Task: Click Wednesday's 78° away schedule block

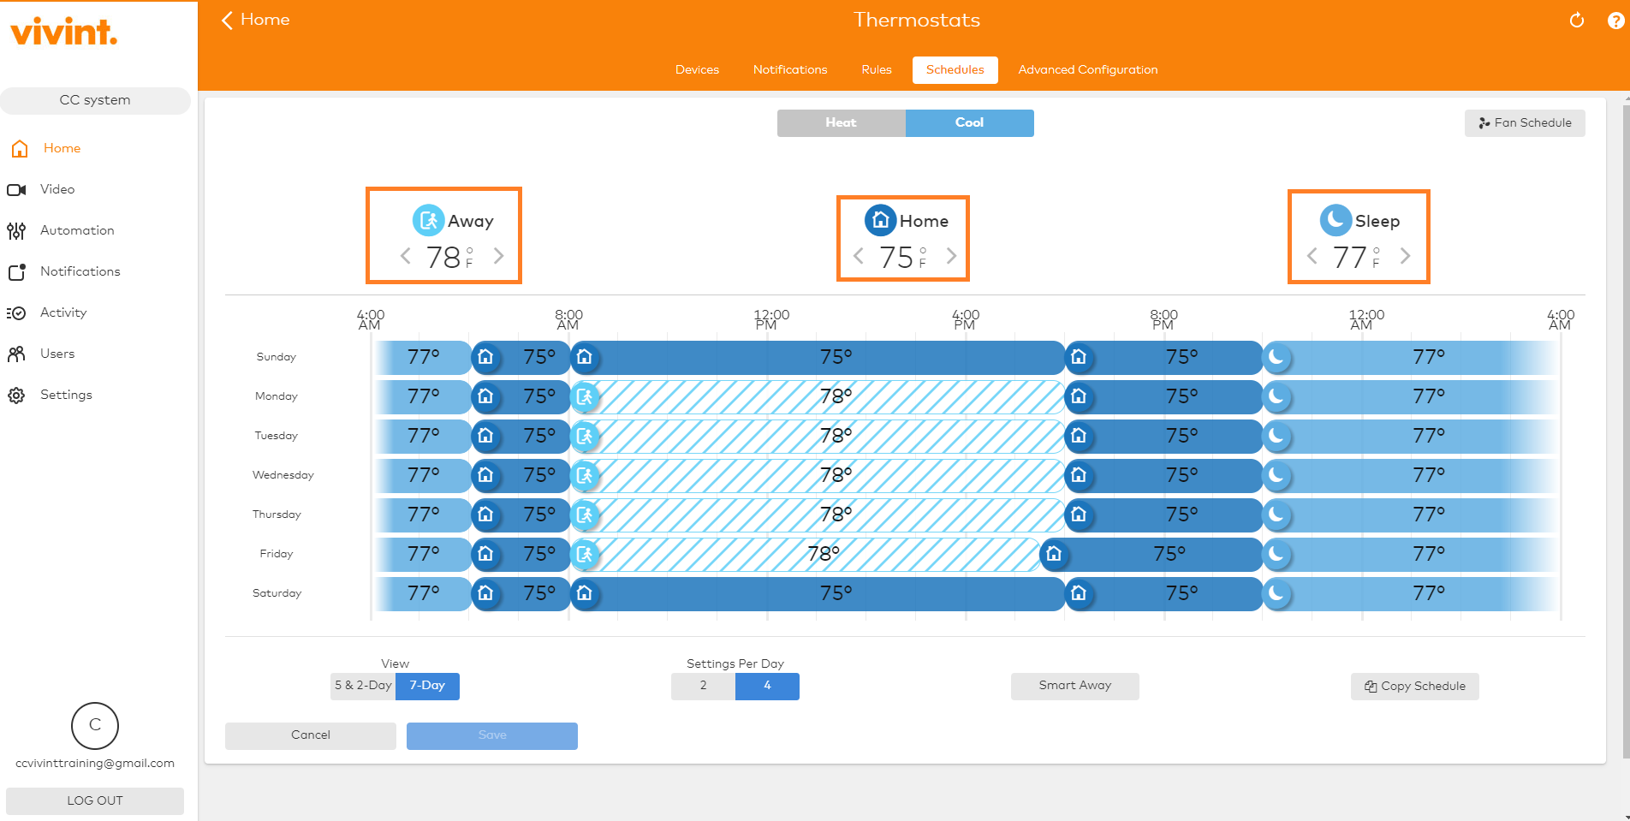Action: [835, 475]
